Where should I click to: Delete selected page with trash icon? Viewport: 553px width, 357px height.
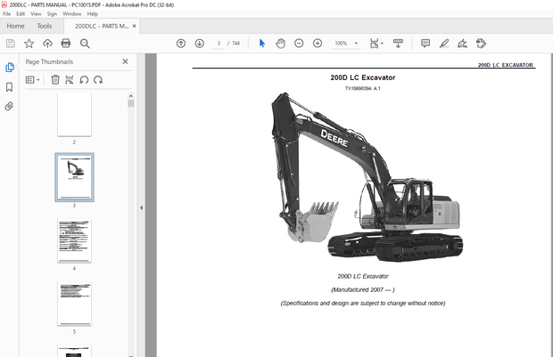55,79
